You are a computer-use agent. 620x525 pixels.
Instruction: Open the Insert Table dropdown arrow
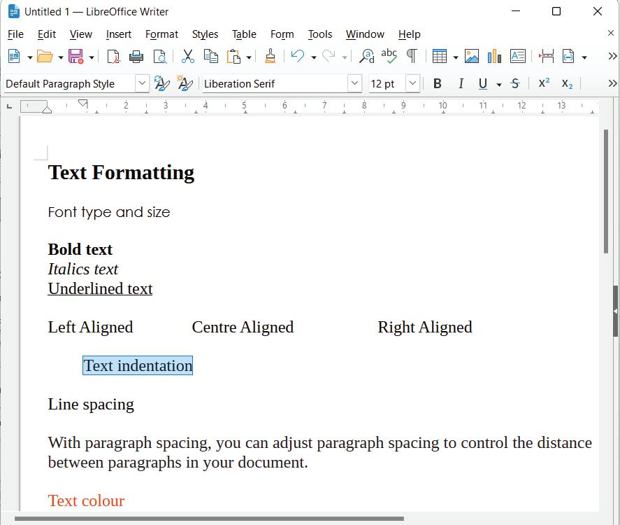tap(456, 57)
